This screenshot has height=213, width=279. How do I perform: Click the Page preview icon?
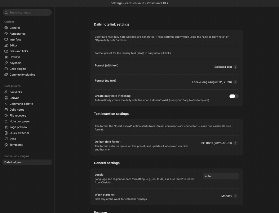[6, 127]
